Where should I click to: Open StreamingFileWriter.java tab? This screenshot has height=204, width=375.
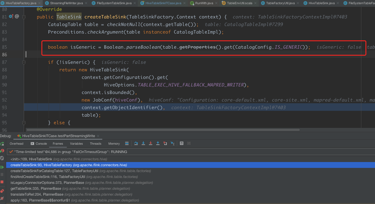tap(67, 3)
